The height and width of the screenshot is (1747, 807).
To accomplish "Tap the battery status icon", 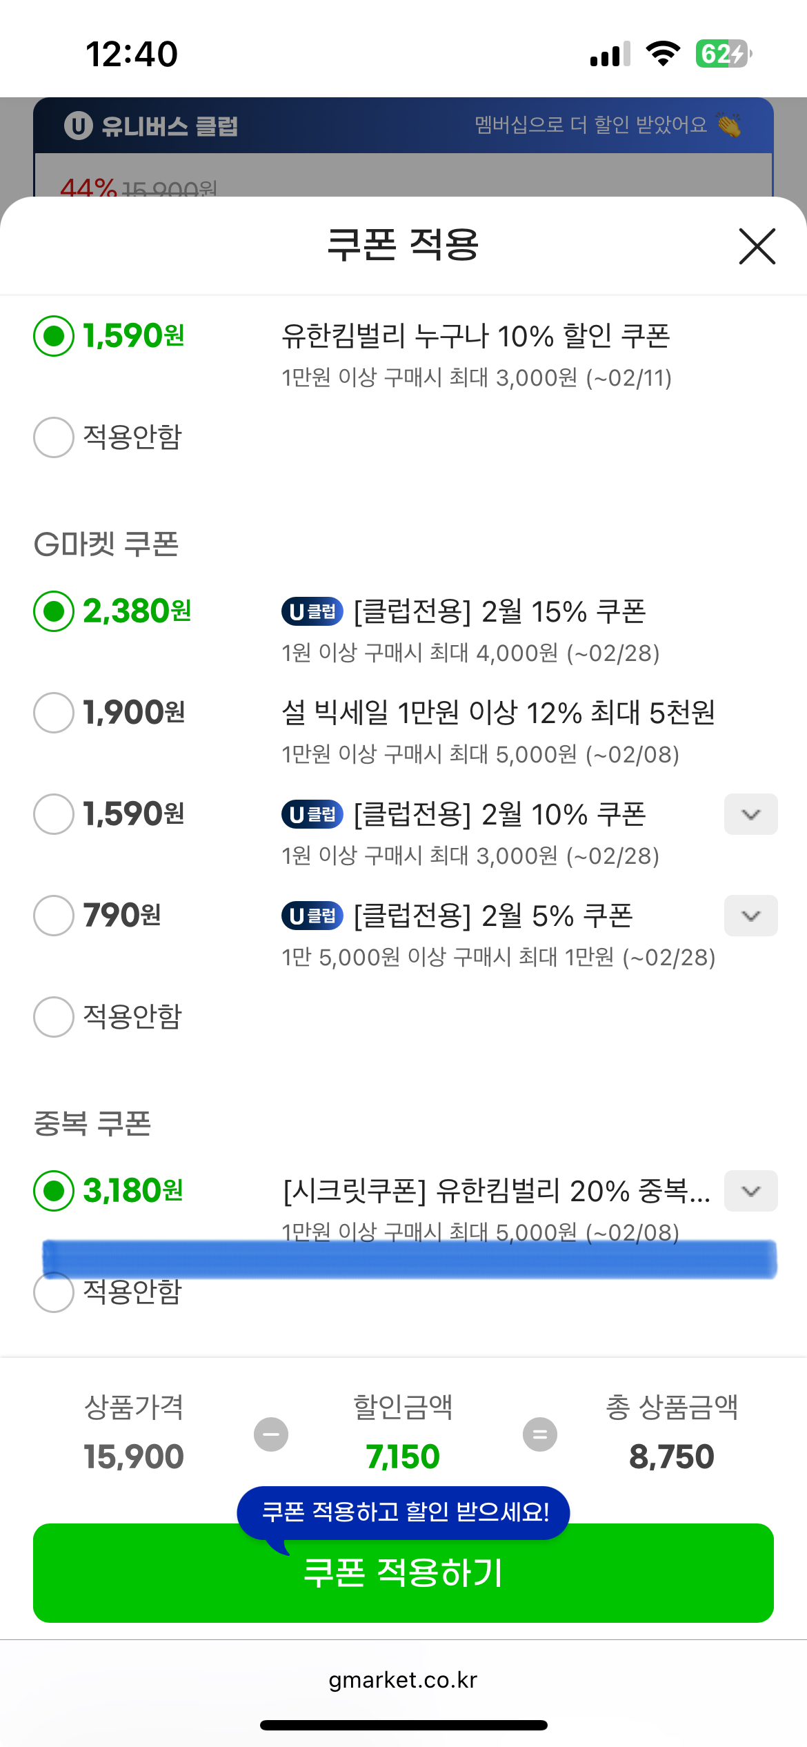I will pyautogui.click(x=723, y=54).
